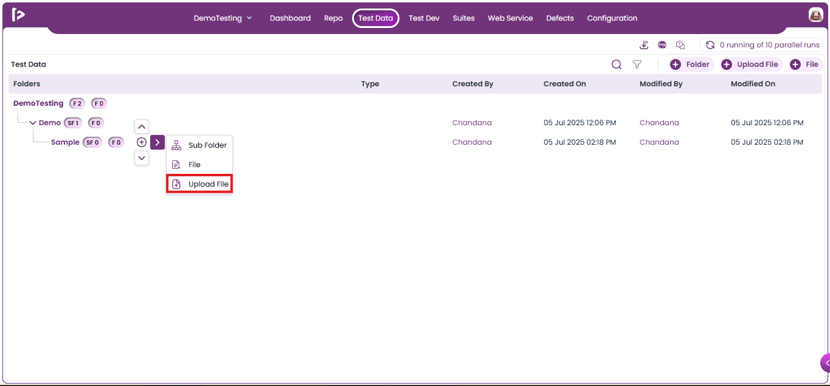Click the circled plus icon on Sample row

click(x=142, y=142)
